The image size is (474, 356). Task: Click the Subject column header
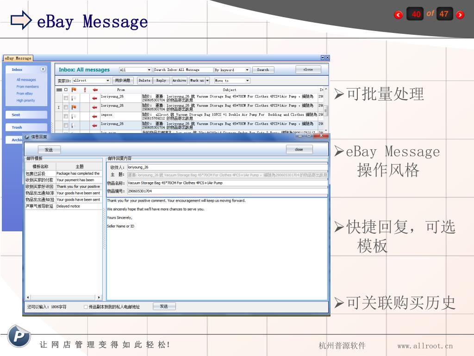[x=230, y=90]
